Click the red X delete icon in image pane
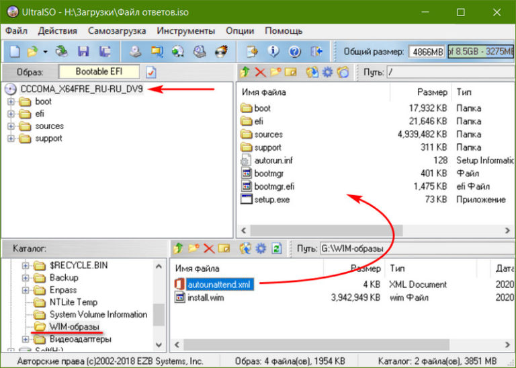Screen dimensions: 516x368 pyautogui.click(x=261, y=72)
